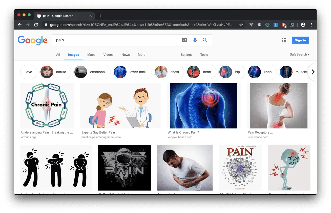Open the Chrome three-dot menu
This screenshot has height=213, width=331.
[311, 25]
